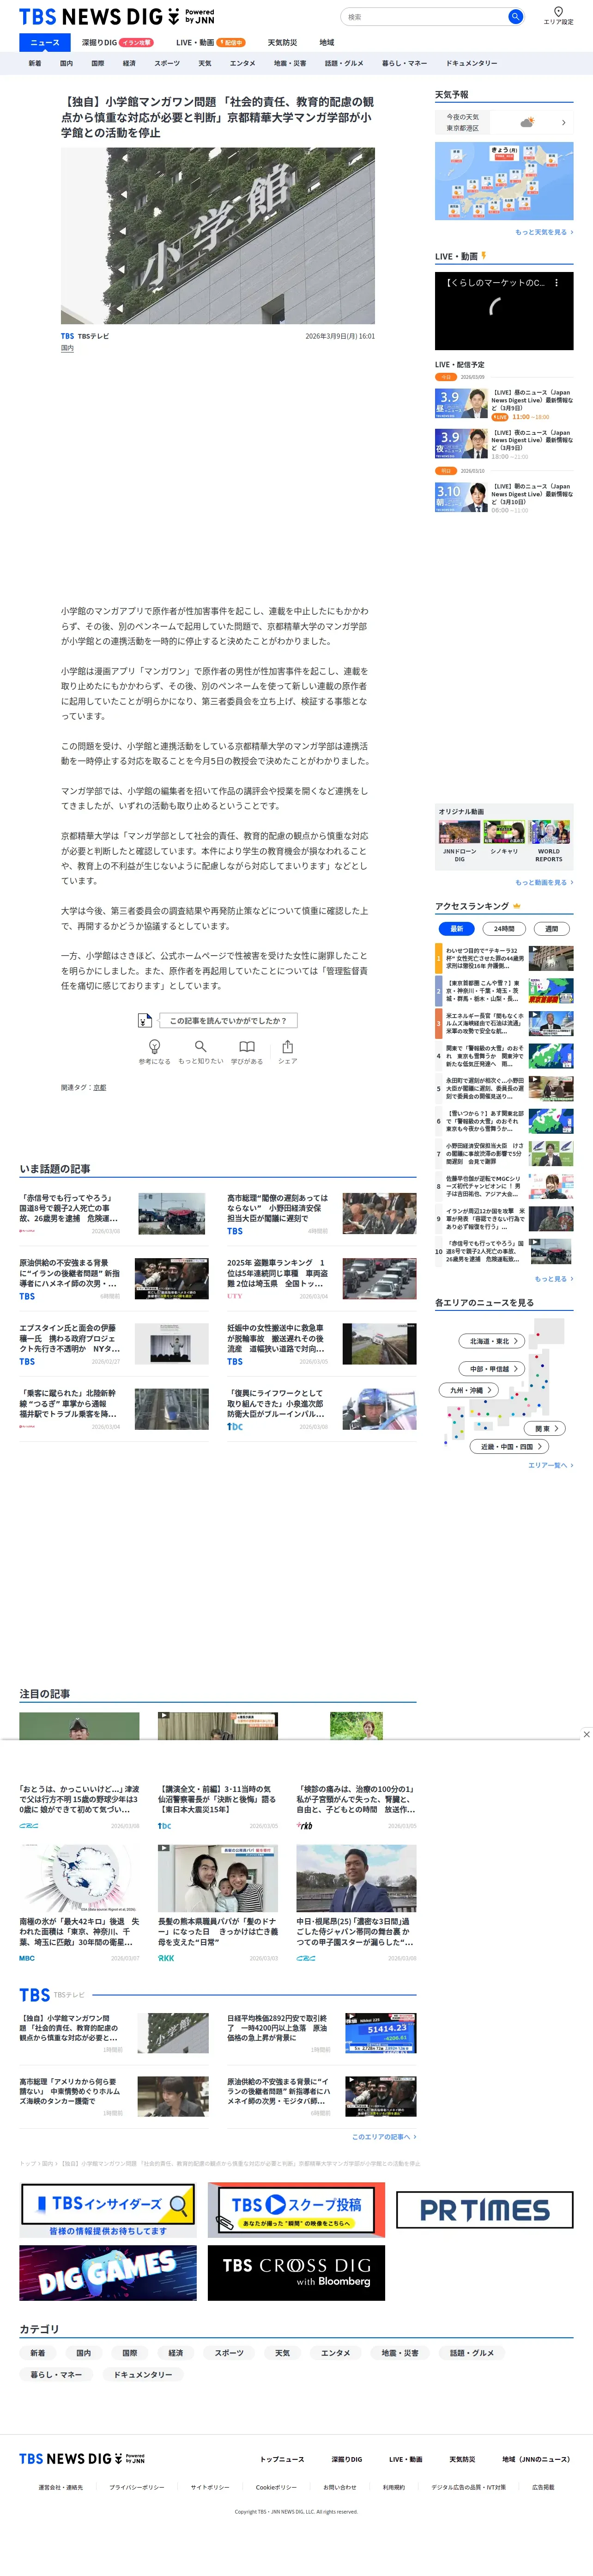Close the bottom overlay with X icon
The height and width of the screenshot is (2576, 593).
point(586,1734)
